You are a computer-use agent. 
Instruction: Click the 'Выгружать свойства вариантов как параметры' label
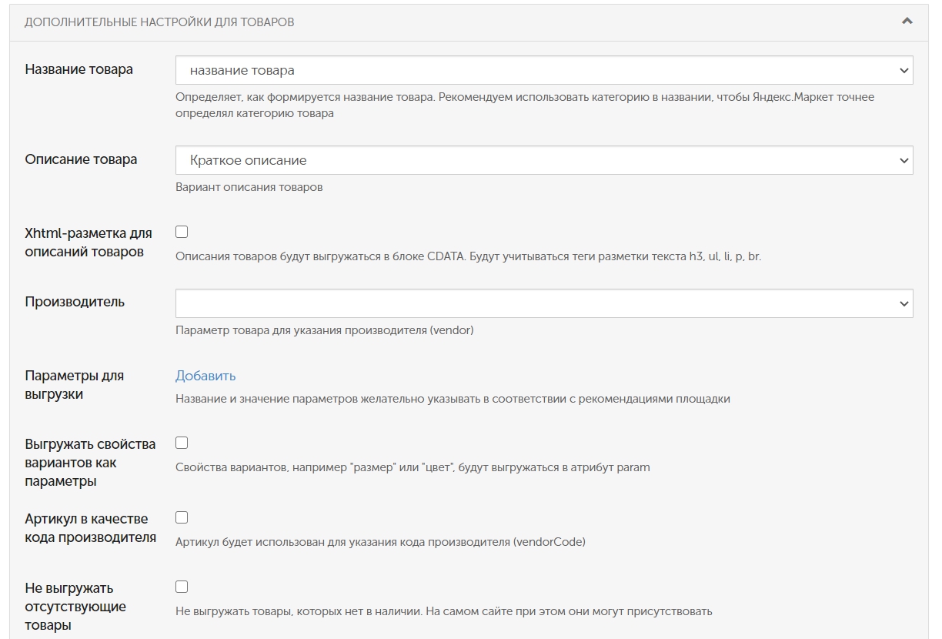click(89, 463)
